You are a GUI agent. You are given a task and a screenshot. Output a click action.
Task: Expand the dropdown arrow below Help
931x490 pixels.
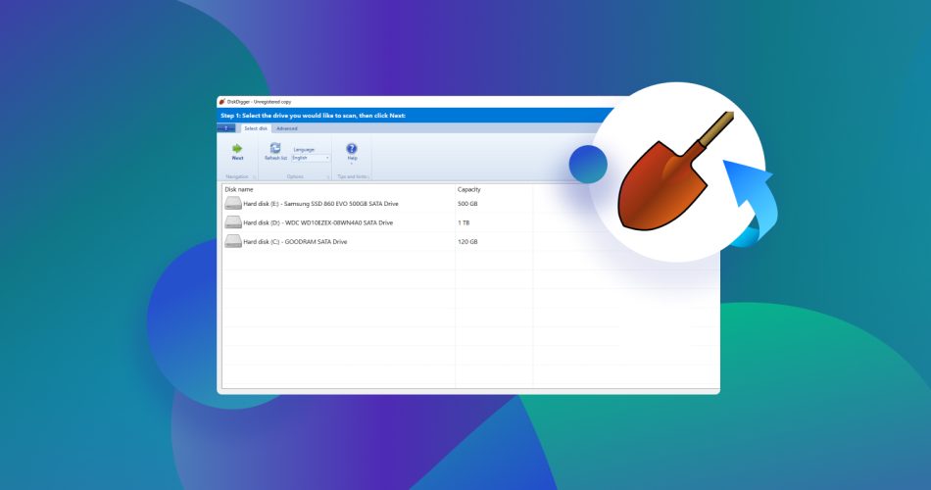[x=352, y=164]
